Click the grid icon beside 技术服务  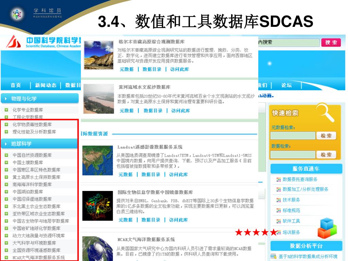coord(279,200)
